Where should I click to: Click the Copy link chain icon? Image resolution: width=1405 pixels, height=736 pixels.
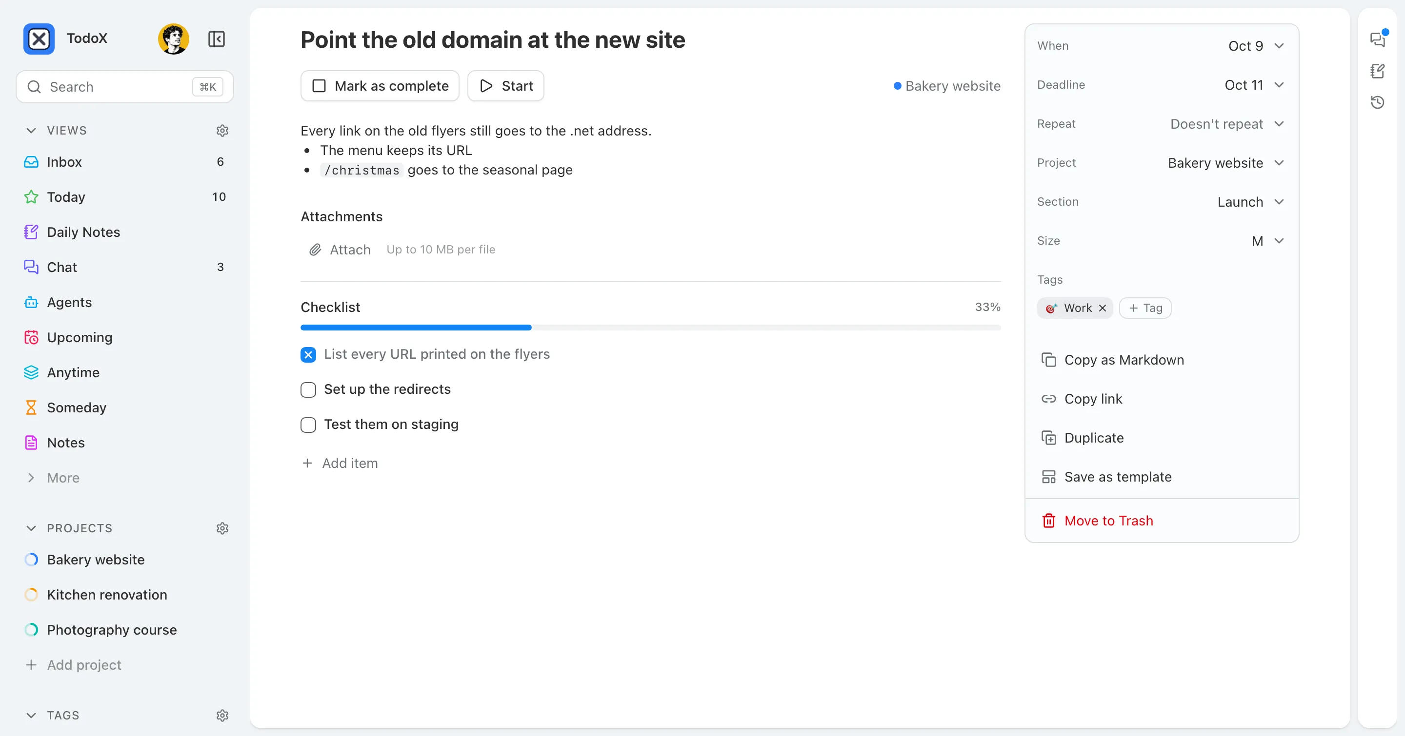pyautogui.click(x=1048, y=399)
